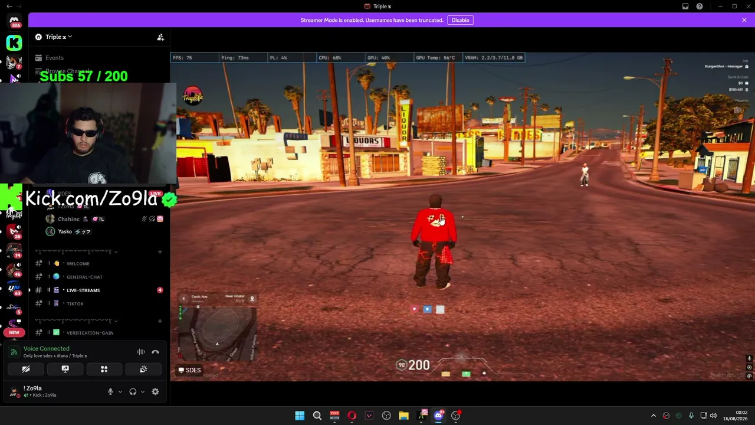
Task: Click voice participant Chahine
Action: [x=104, y=219]
